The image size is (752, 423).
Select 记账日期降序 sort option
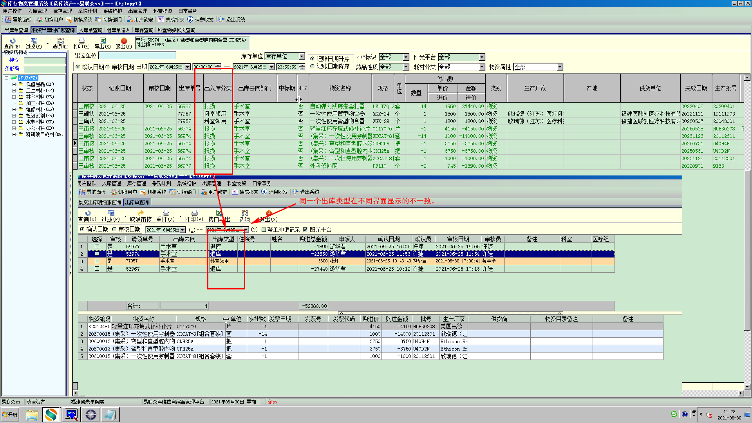(x=313, y=67)
